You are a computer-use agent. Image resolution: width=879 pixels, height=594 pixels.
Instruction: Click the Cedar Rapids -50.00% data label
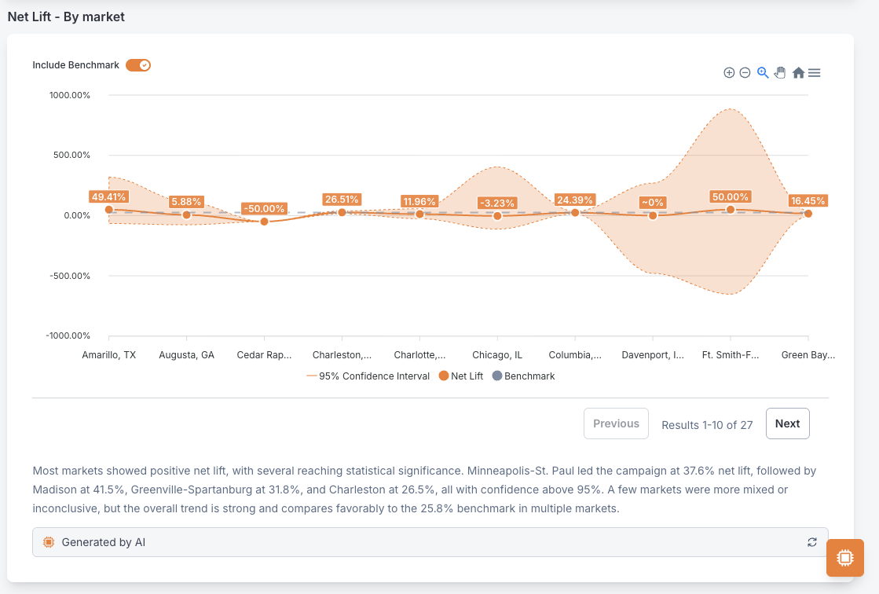click(x=264, y=209)
